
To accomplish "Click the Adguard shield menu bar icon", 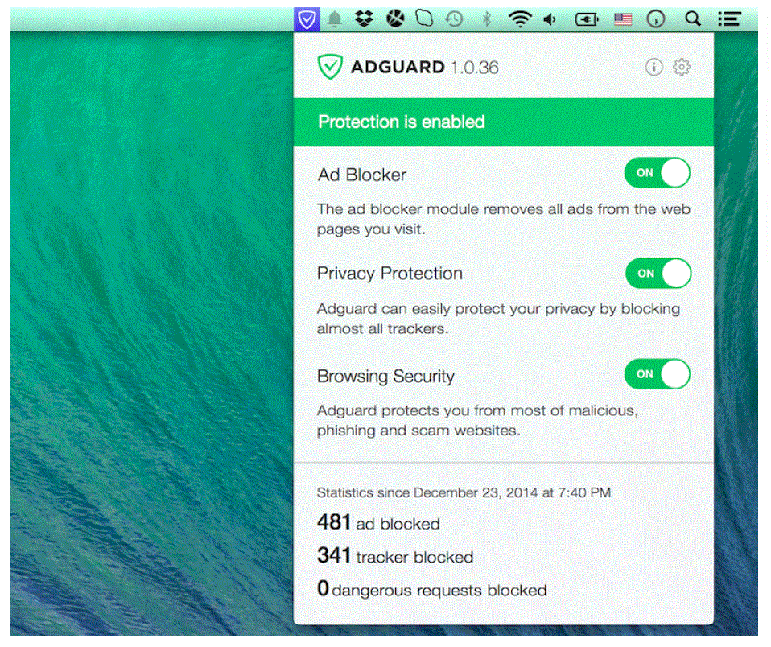I will (307, 19).
